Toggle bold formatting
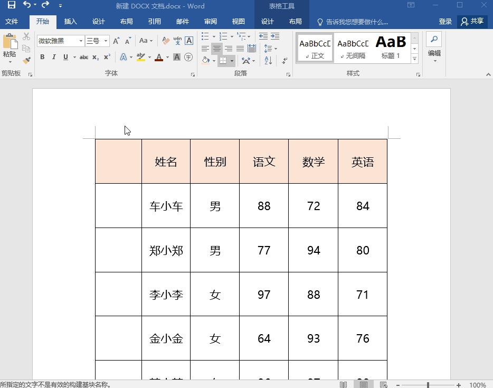The width and height of the screenshot is (493, 388). (x=42, y=57)
